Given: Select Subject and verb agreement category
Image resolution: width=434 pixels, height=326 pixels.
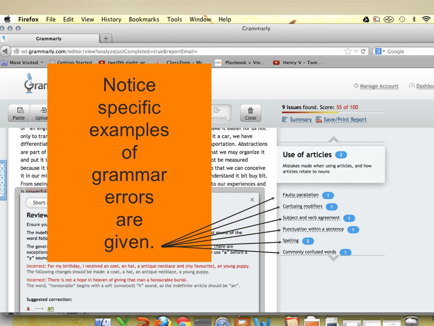Looking at the screenshot, I should (311, 218).
